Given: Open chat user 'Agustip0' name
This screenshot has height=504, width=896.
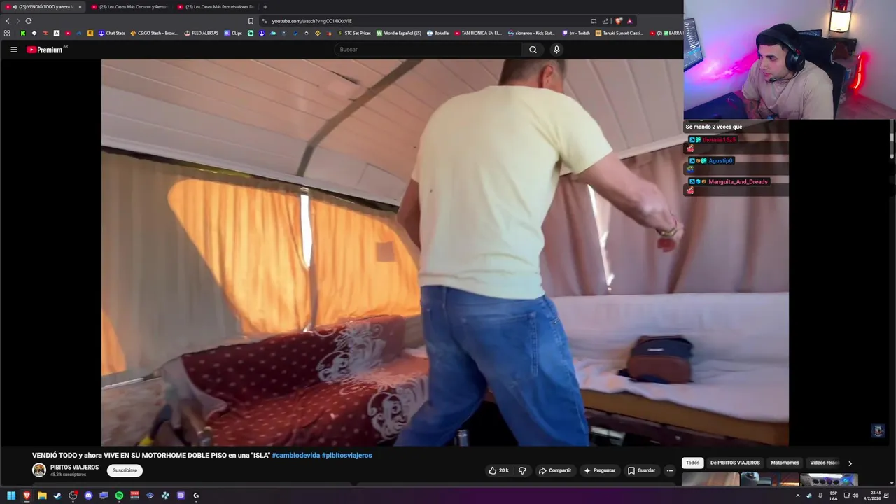Looking at the screenshot, I should pos(720,160).
